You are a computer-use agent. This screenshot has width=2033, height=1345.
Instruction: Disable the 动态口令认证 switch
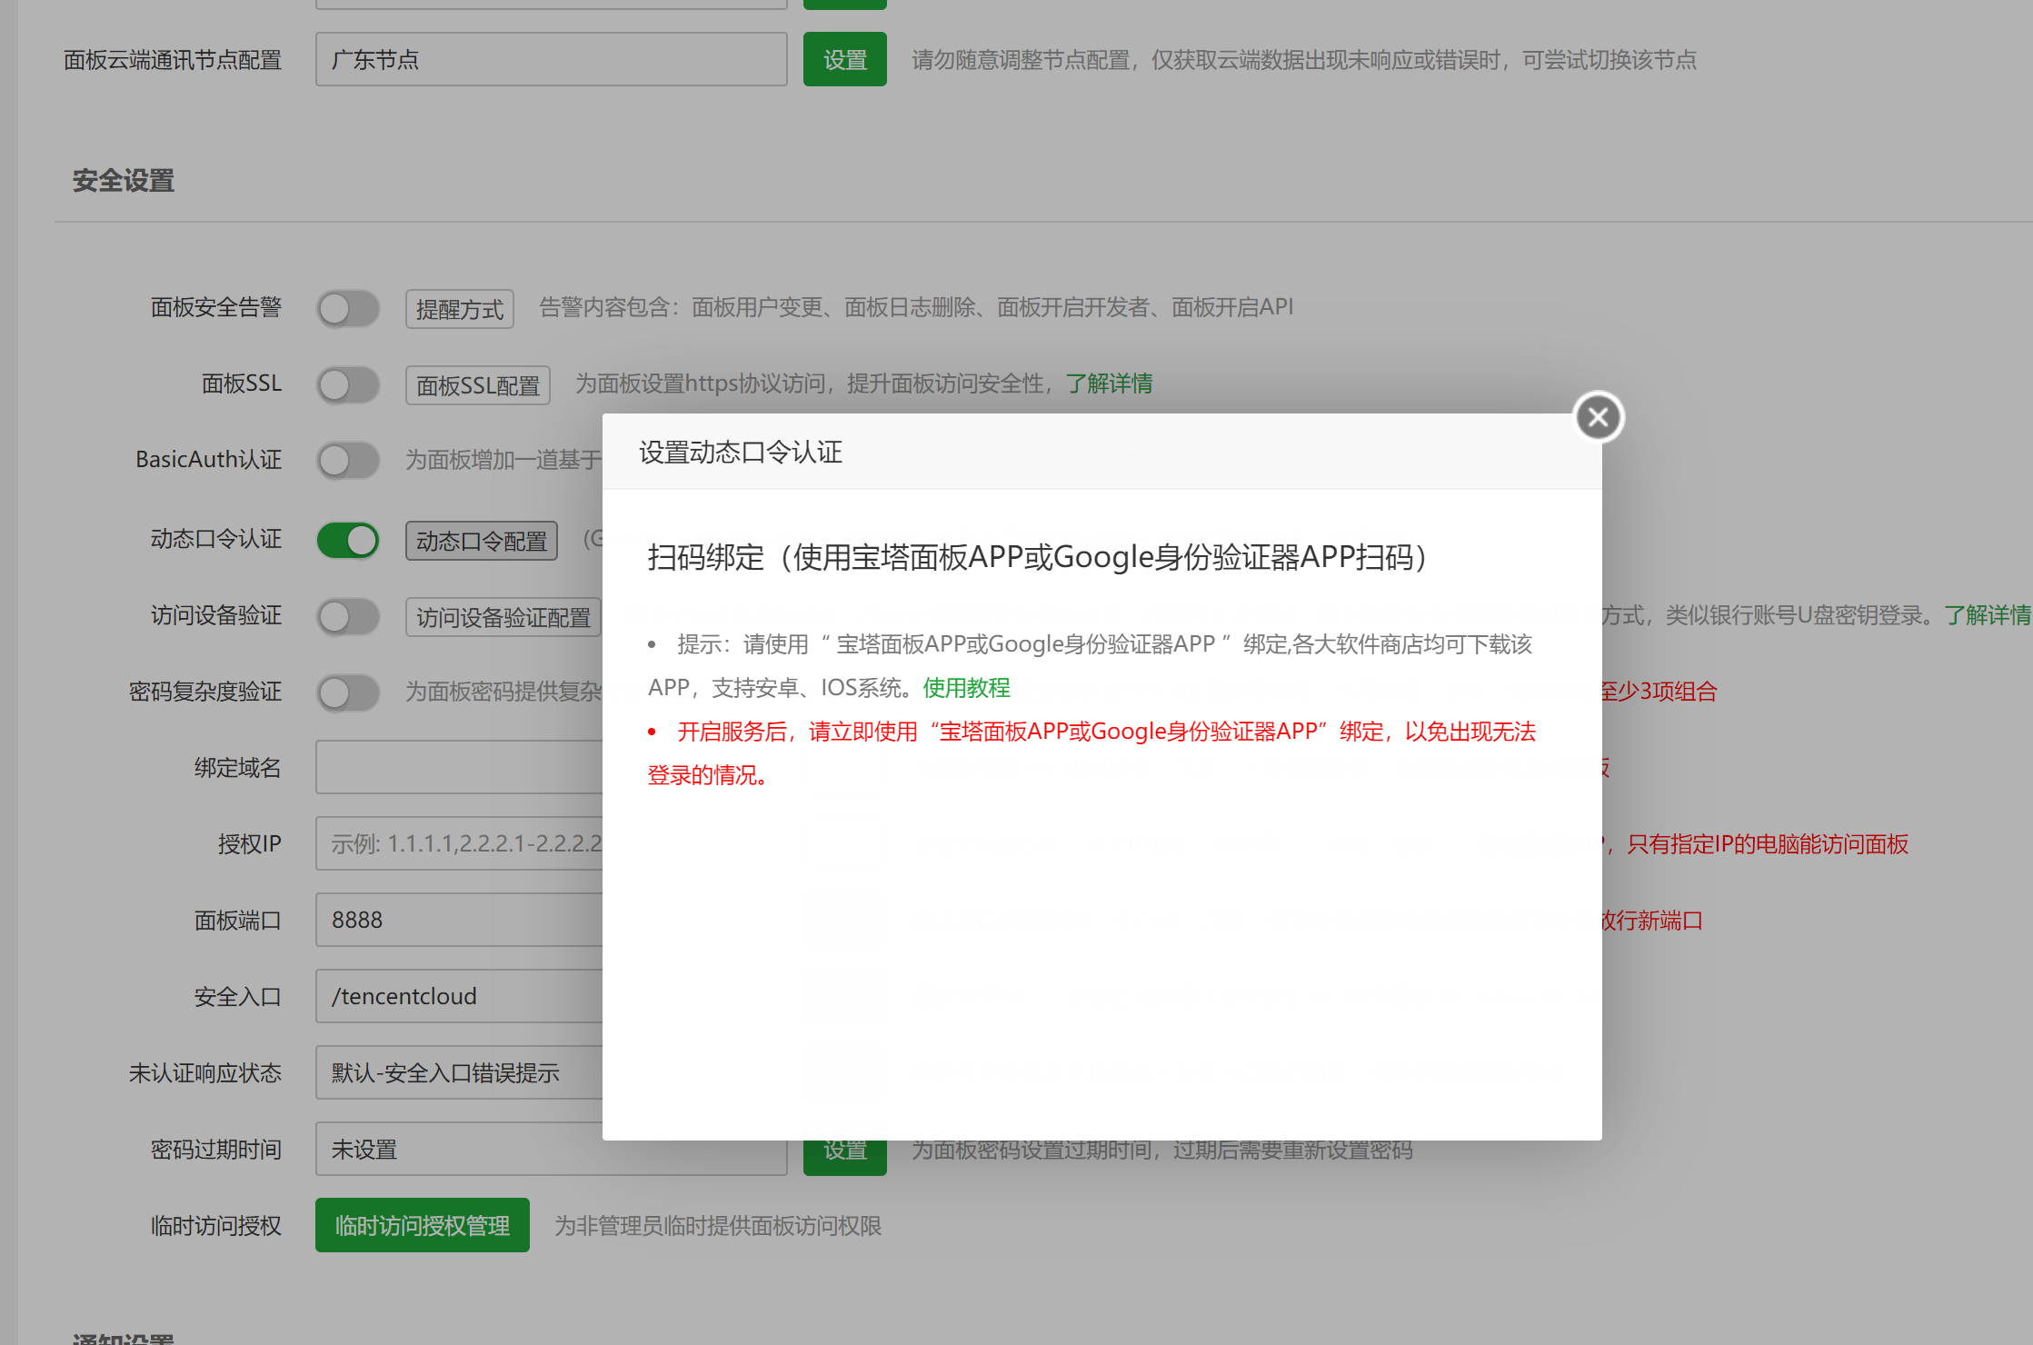point(348,541)
